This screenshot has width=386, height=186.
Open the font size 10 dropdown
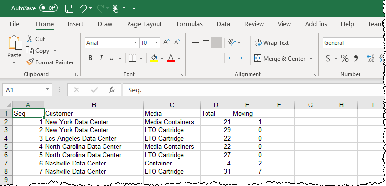156,43
